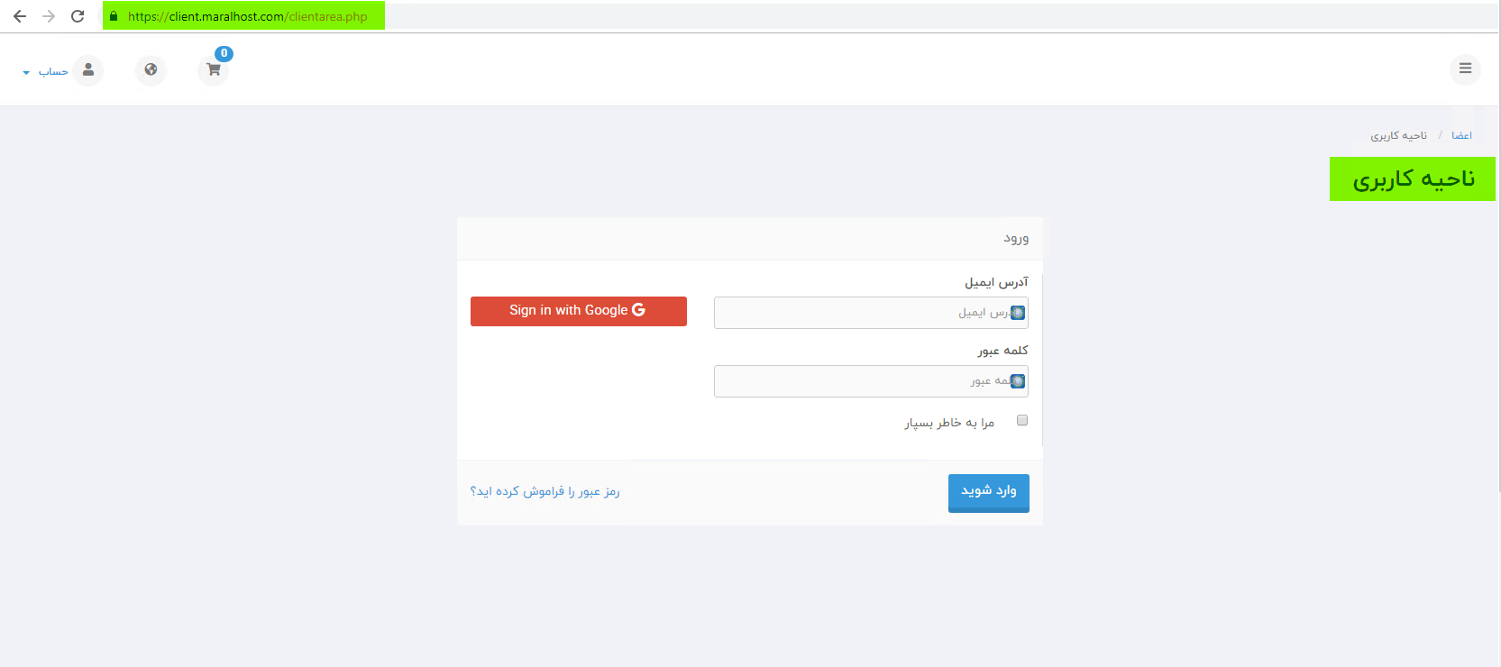The width and height of the screenshot is (1501, 667).
Task: Click the ناحیه کاربری breadcrumb item
Action: tap(1398, 135)
